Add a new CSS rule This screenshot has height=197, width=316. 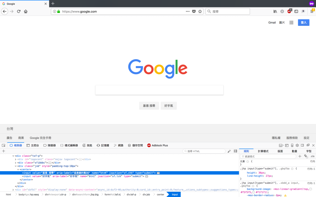[300, 156]
